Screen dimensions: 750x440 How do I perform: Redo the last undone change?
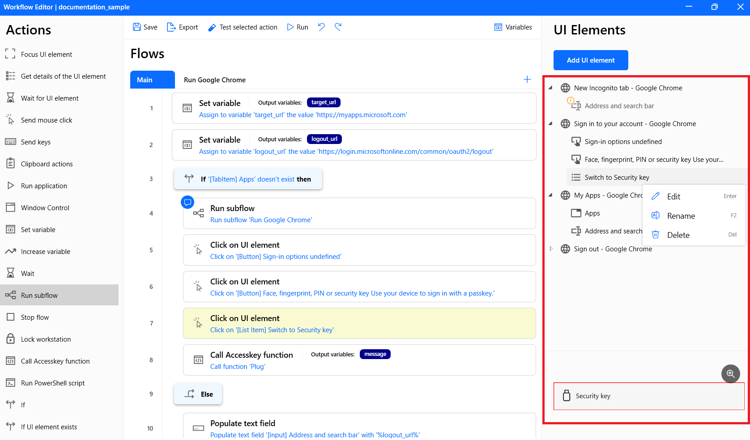point(338,27)
